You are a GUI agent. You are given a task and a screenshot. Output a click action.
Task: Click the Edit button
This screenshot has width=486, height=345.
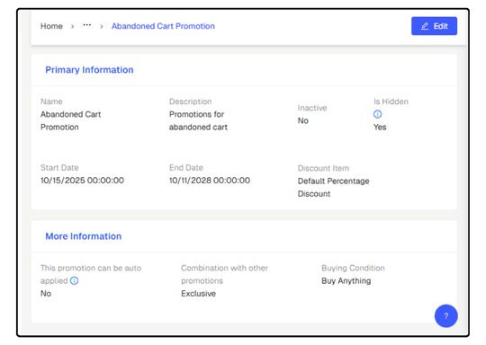(x=434, y=26)
